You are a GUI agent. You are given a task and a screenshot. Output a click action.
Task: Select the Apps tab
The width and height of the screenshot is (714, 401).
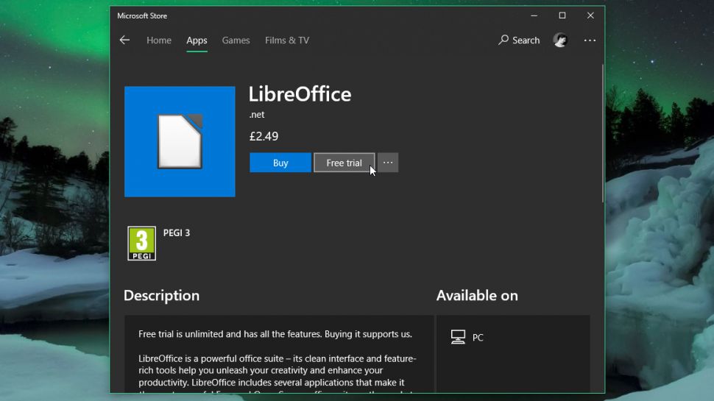(197, 40)
